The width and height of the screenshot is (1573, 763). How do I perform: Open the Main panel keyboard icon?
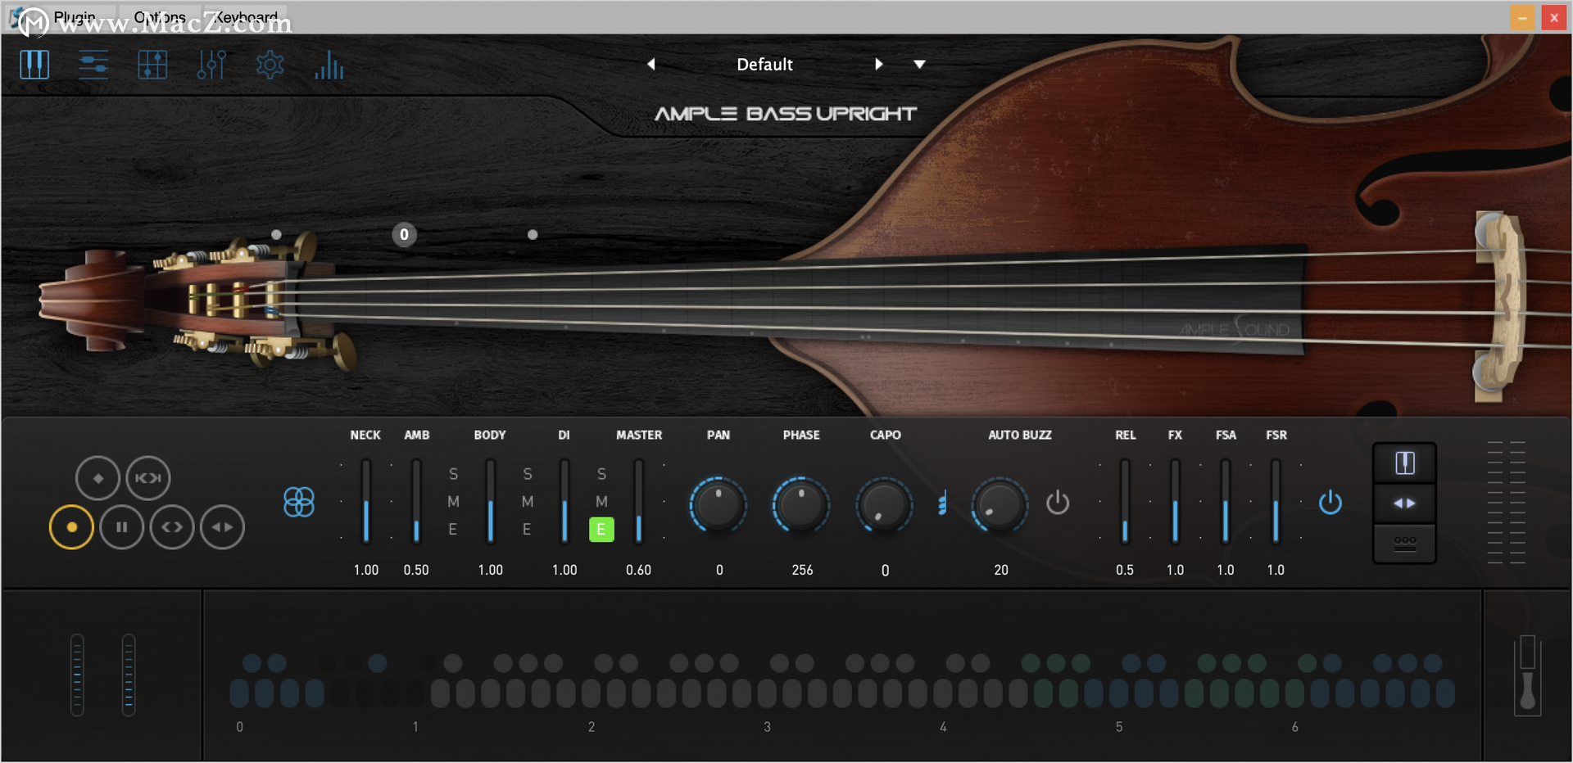pos(34,64)
